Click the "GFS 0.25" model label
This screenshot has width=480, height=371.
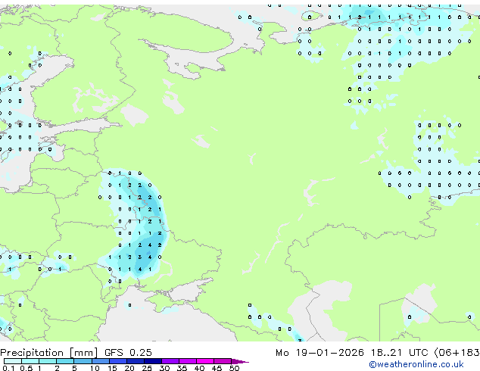128,353
